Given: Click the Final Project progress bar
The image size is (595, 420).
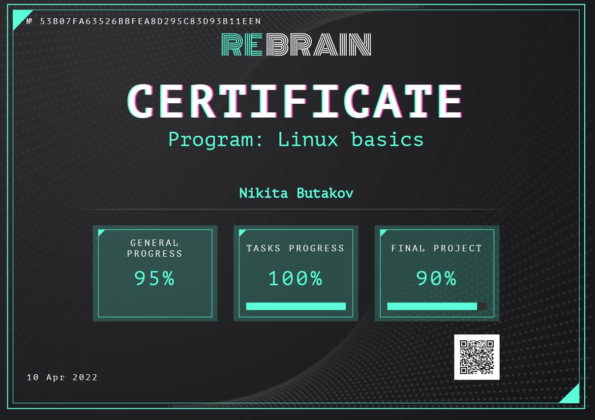Looking at the screenshot, I should tap(437, 306).
